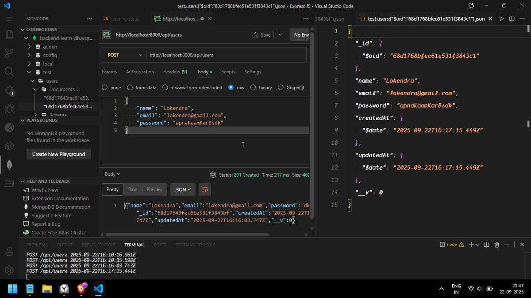Open the Accounts icon in activity bar
This screenshot has height=298, width=531.
9,252
